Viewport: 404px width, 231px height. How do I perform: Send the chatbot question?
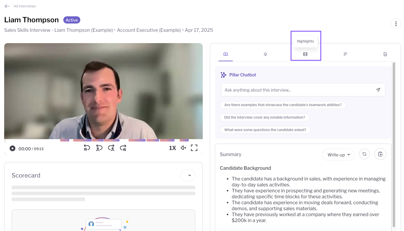pos(378,90)
